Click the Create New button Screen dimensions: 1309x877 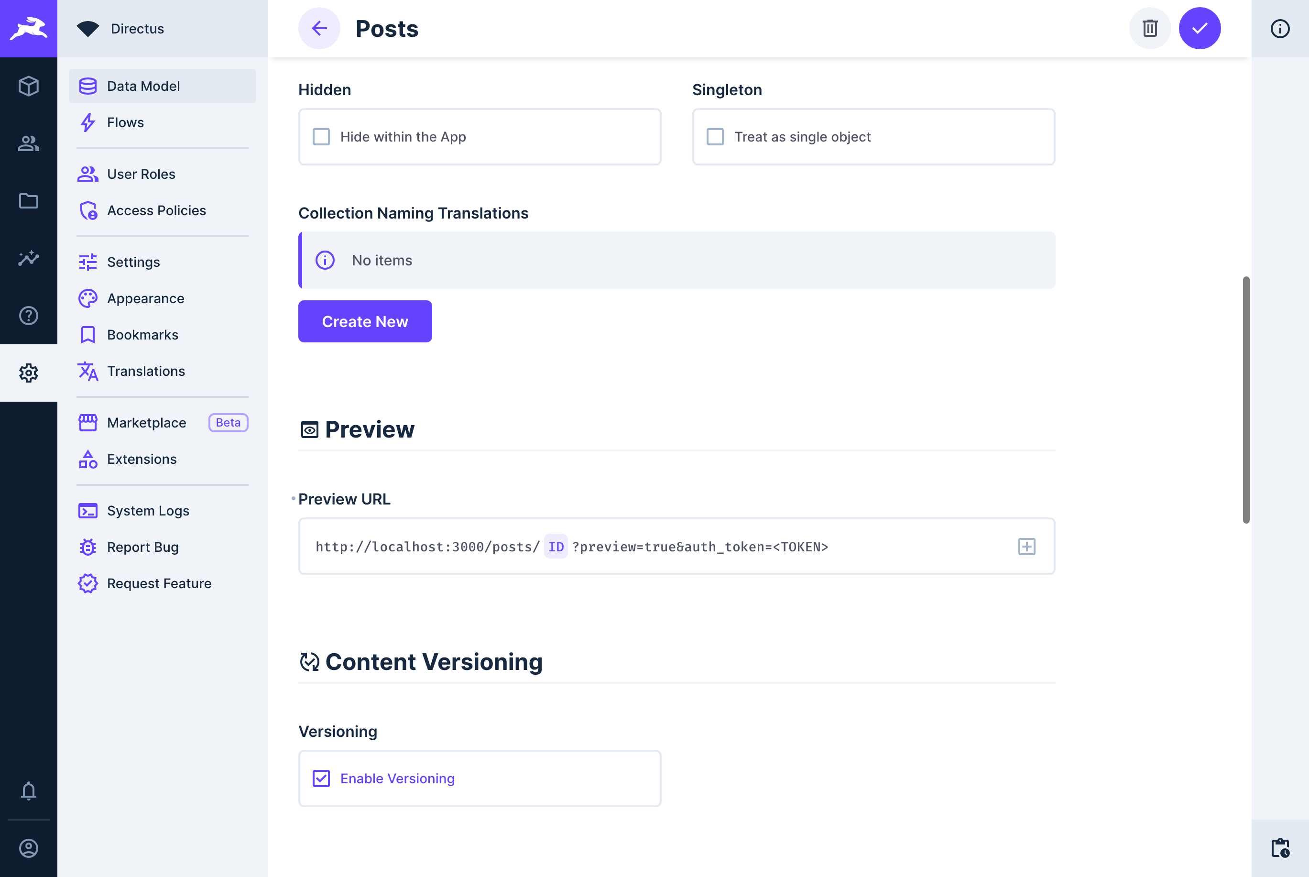[x=365, y=321]
